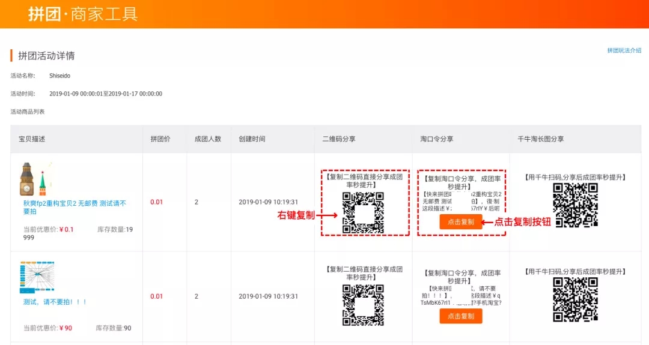Click second row's 千牛淘长图分享 QR code

click(575, 299)
